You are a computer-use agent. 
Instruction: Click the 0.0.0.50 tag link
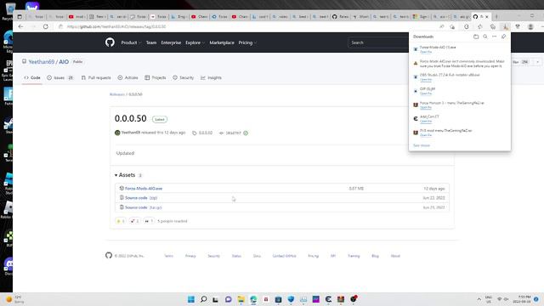[206, 133]
